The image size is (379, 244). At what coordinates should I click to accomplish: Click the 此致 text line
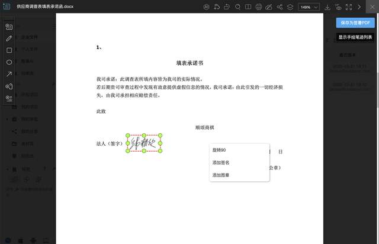coord(101,111)
